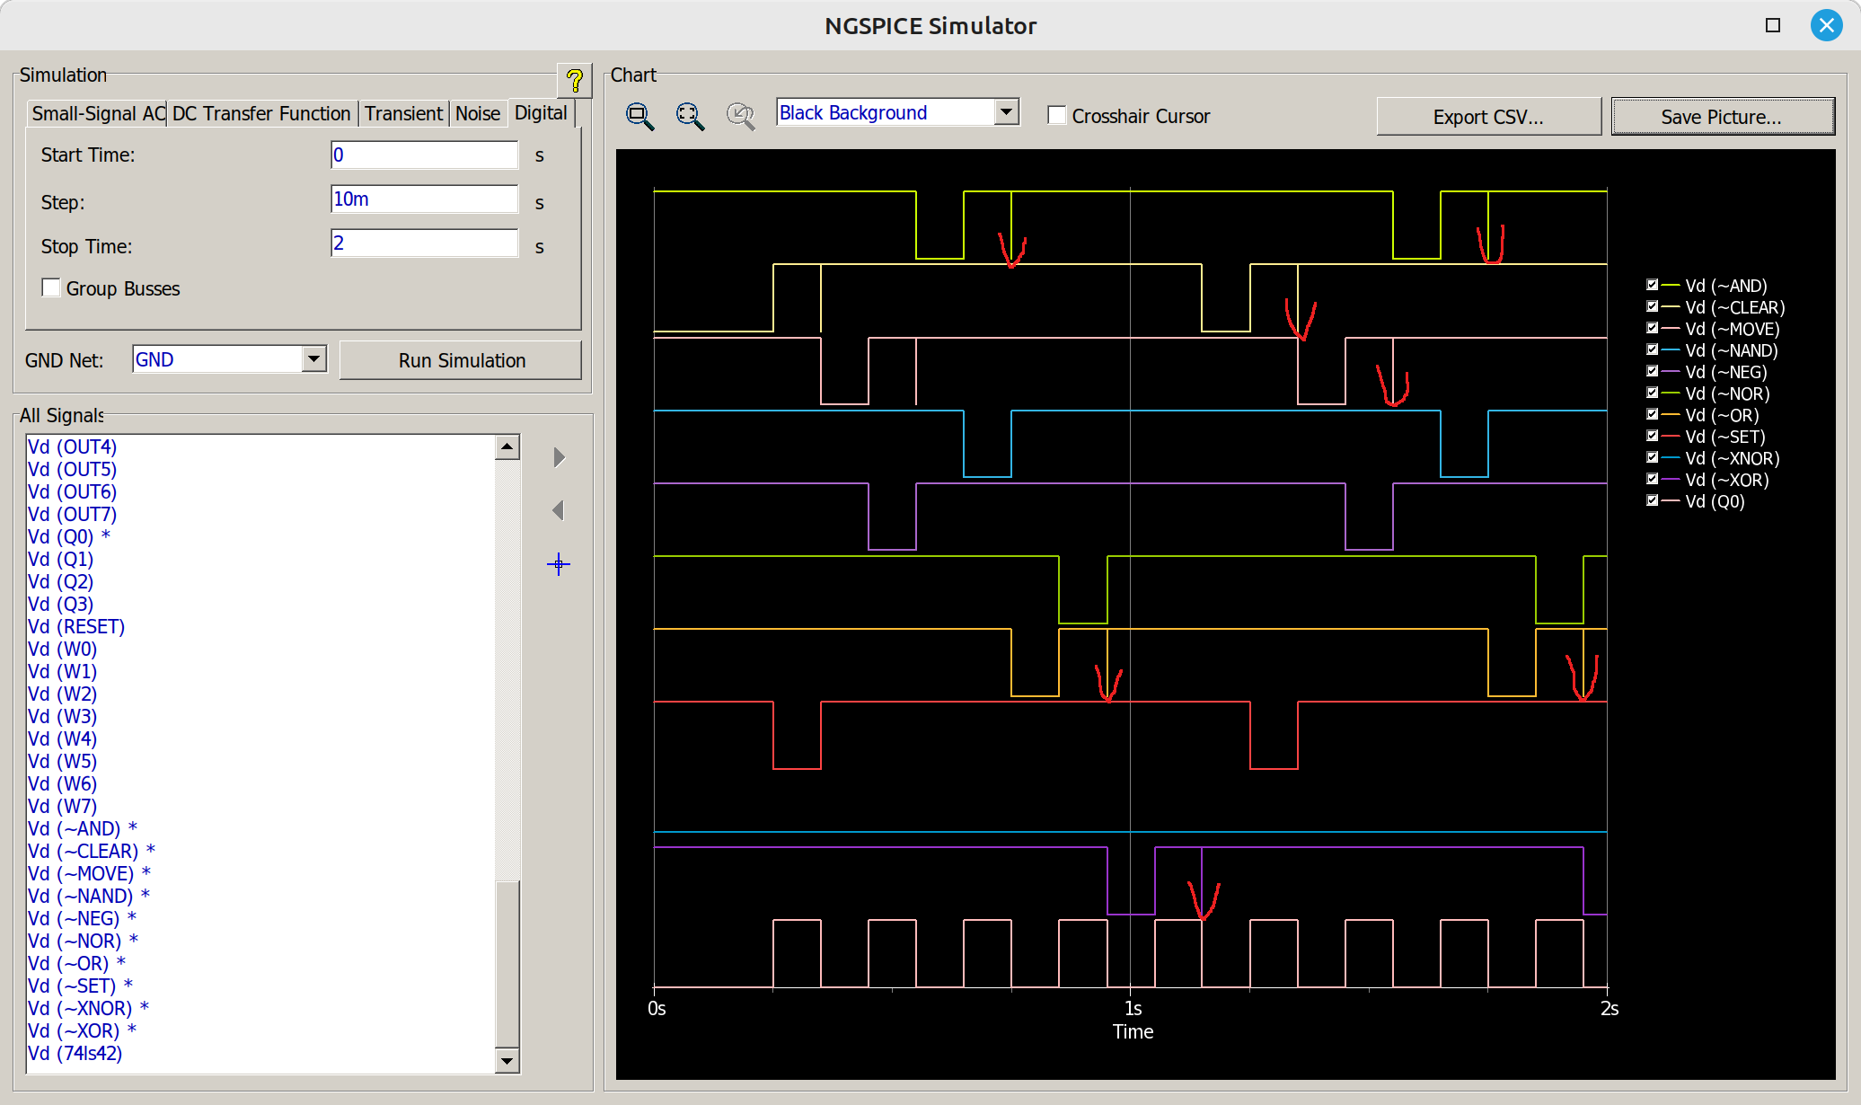Switch to the Transient tab

403,113
